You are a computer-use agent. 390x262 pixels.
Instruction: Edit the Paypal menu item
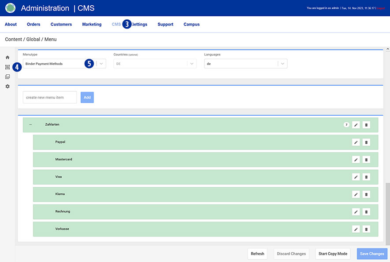point(356,142)
